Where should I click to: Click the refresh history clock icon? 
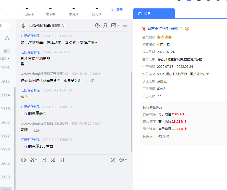(x=97, y=25)
